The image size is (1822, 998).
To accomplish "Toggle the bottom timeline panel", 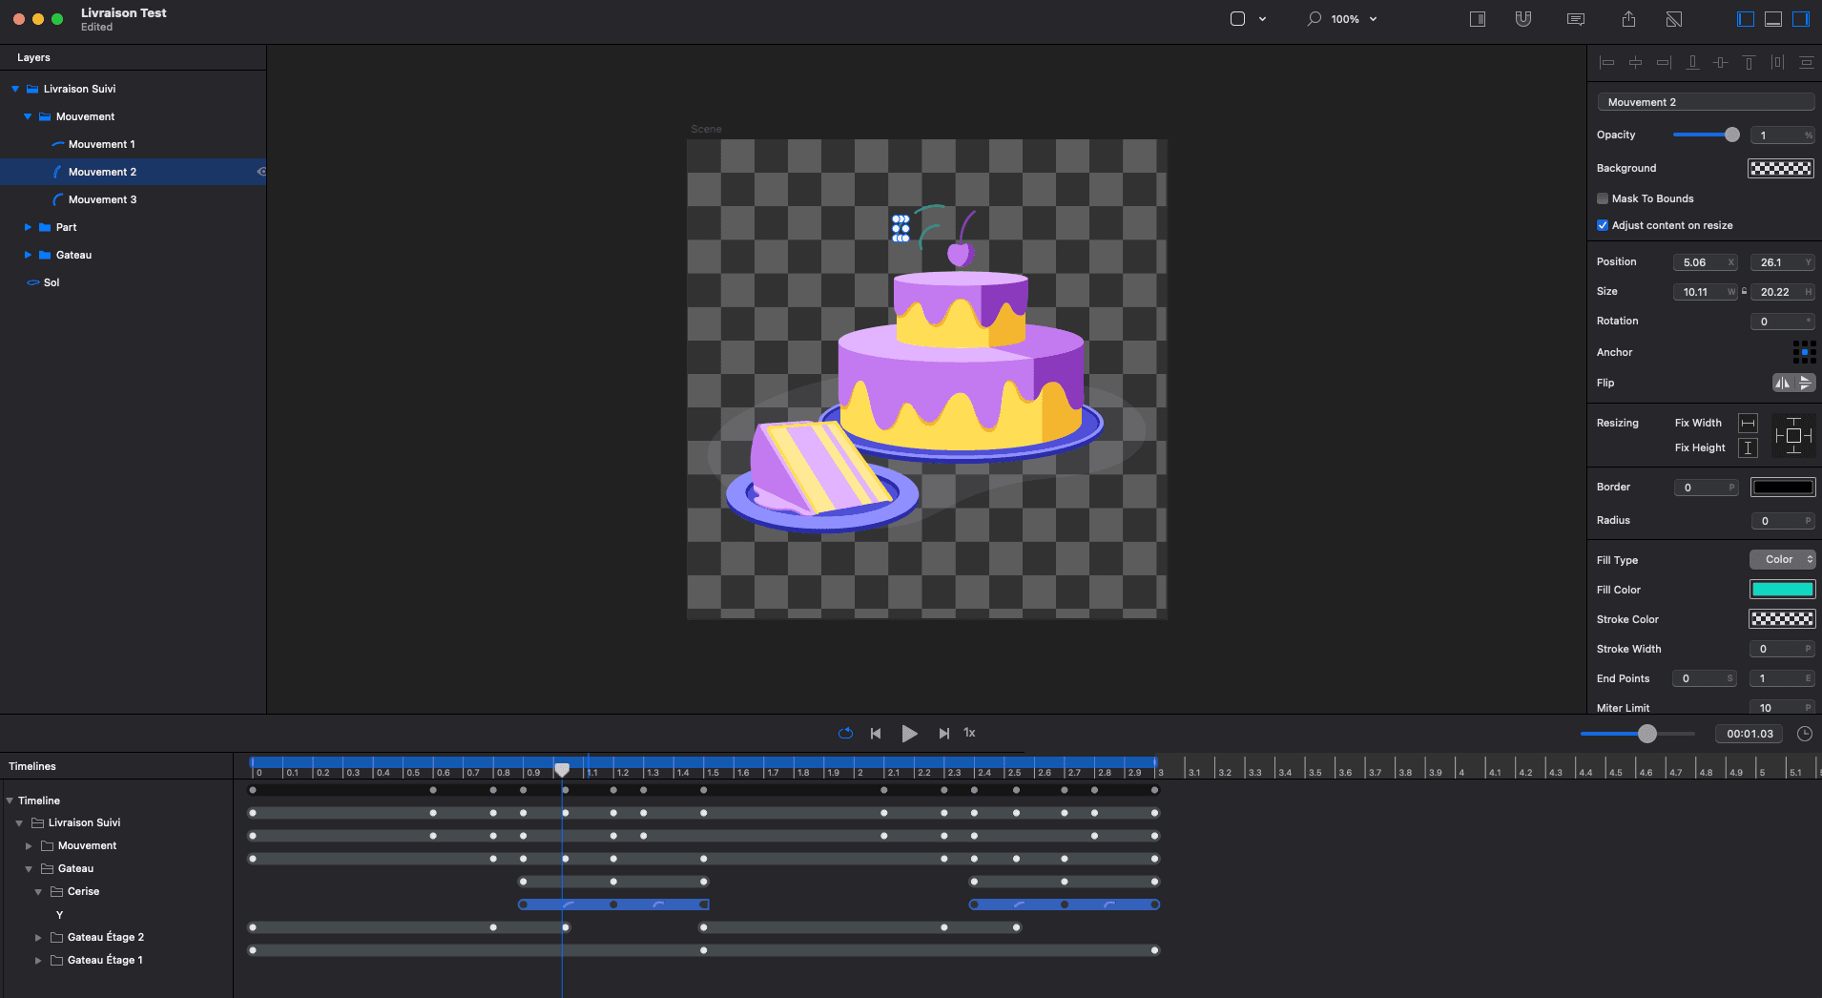I will (x=1773, y=19).
